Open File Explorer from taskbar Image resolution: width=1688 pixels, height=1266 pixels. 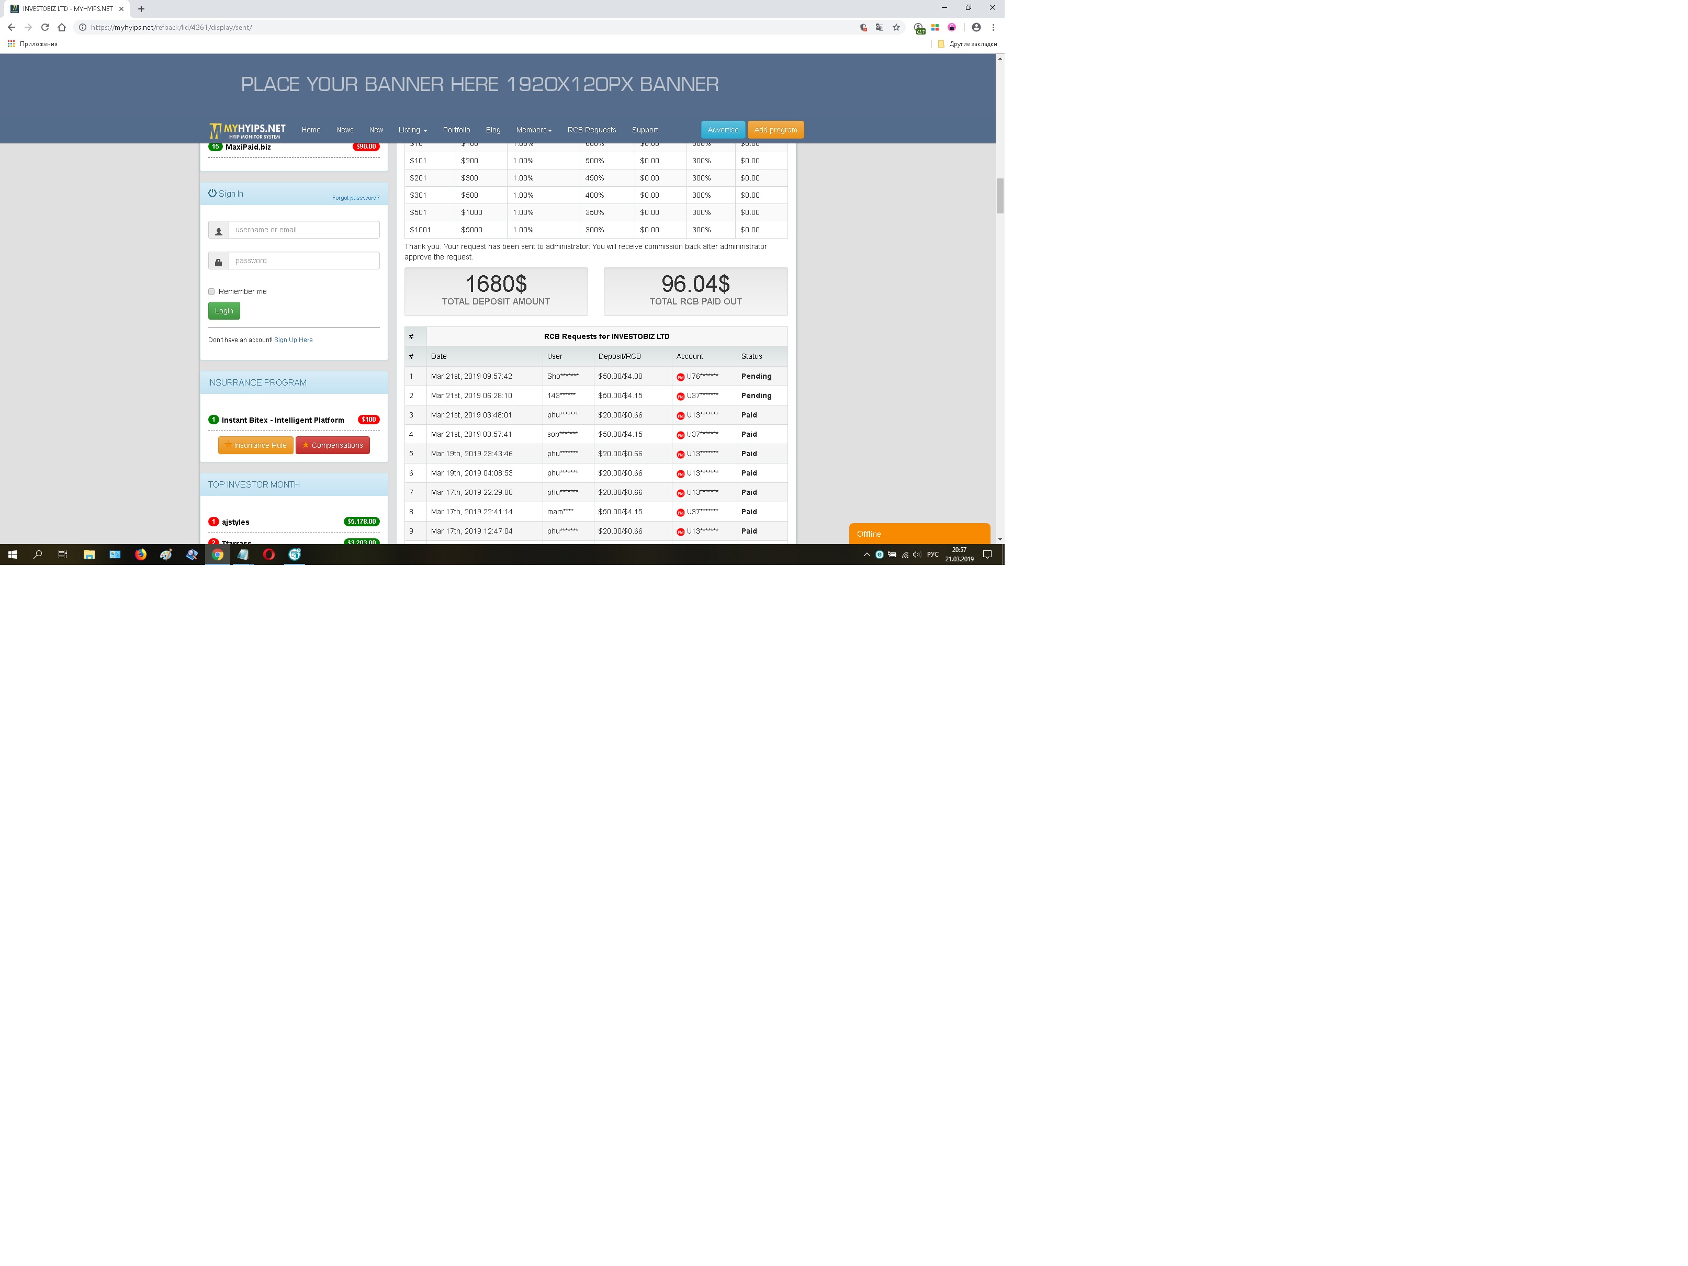pyautogui.click(x=89, y=555)
